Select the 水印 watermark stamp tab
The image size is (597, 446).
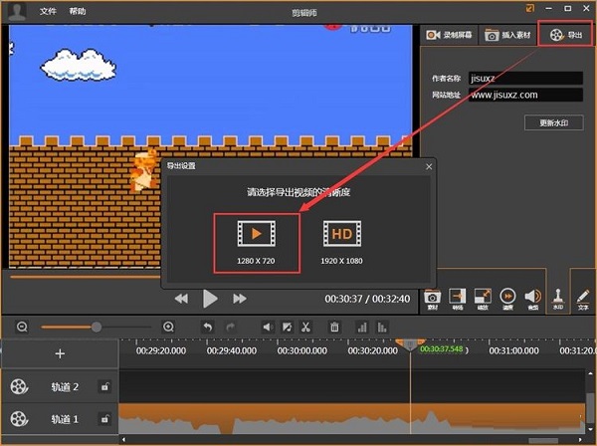[x=558, y=299]
